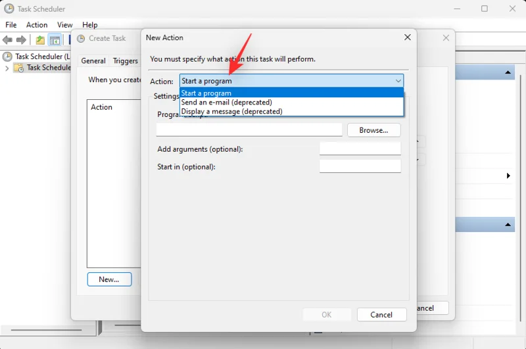Open the Action menu
The width and height of the screenshot is (526, 349).
click(37, 25)
